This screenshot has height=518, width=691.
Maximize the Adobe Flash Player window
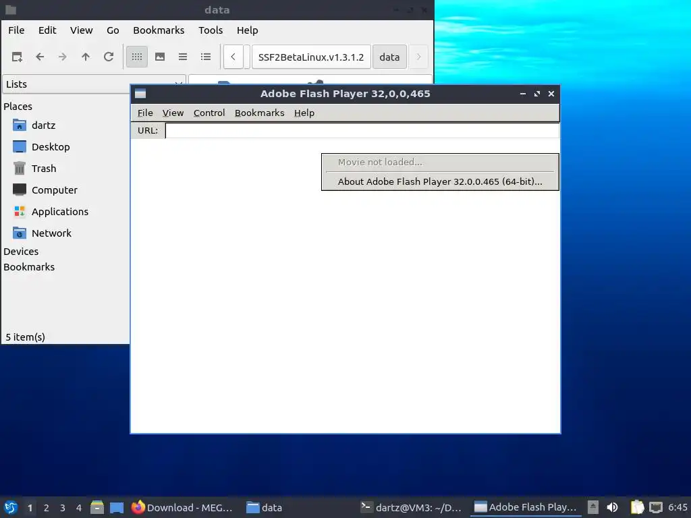[x=536, y=94]
